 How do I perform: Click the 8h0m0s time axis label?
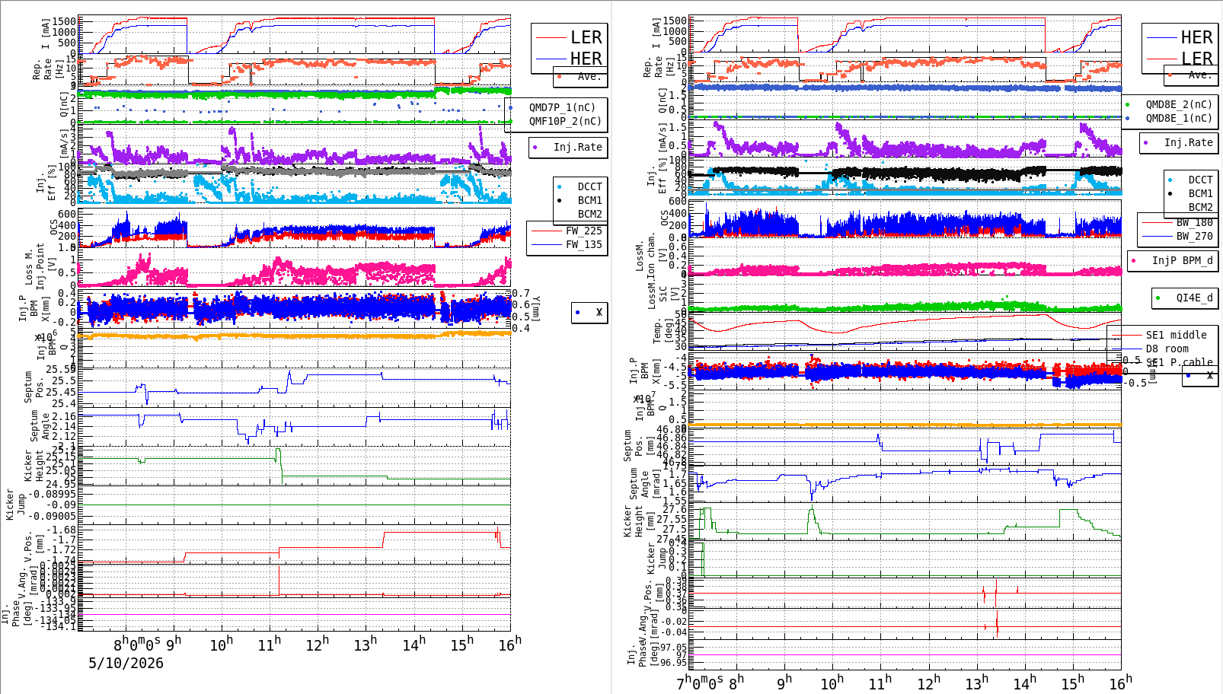tap(136, 645)
